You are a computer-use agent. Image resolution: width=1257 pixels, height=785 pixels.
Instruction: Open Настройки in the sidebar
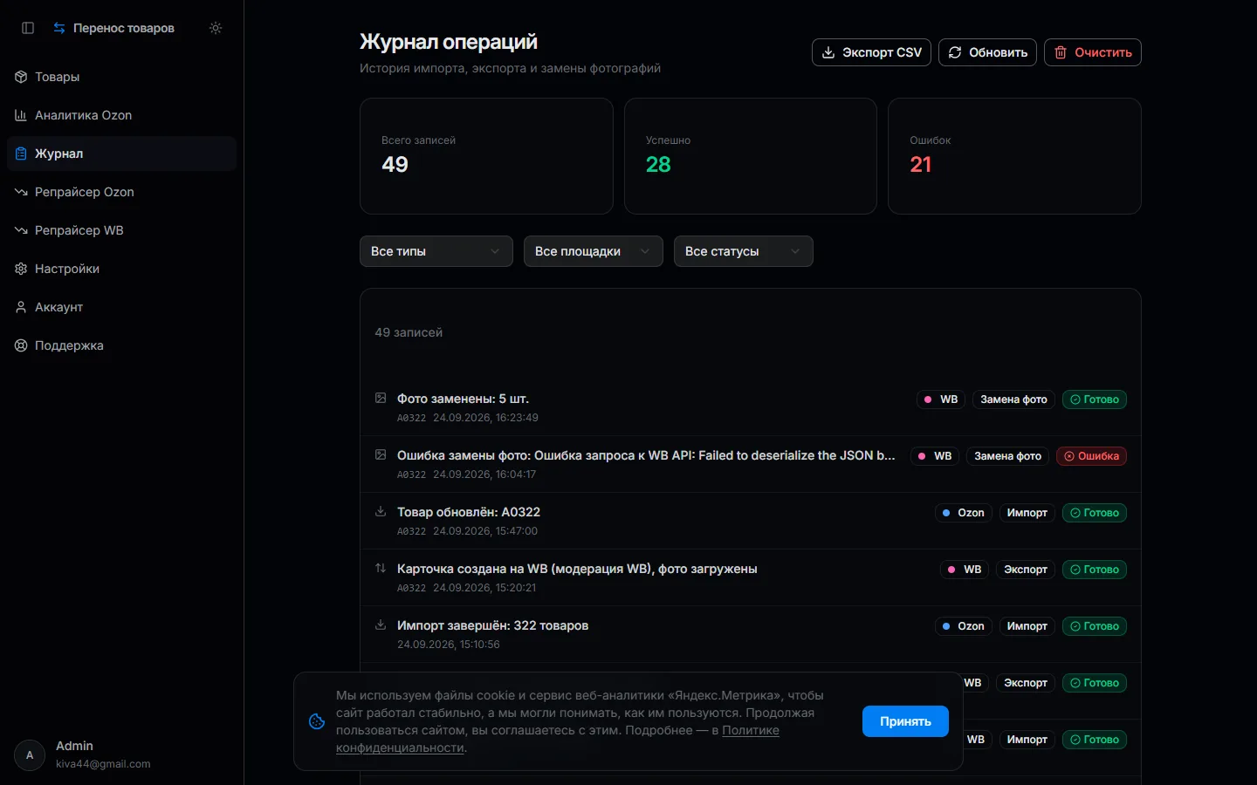point(121,269)
